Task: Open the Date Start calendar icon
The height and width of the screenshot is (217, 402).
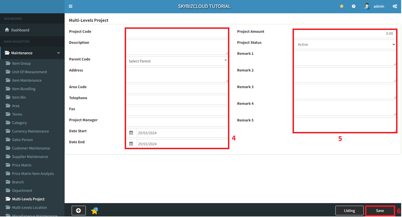Action: coord(131,133)
